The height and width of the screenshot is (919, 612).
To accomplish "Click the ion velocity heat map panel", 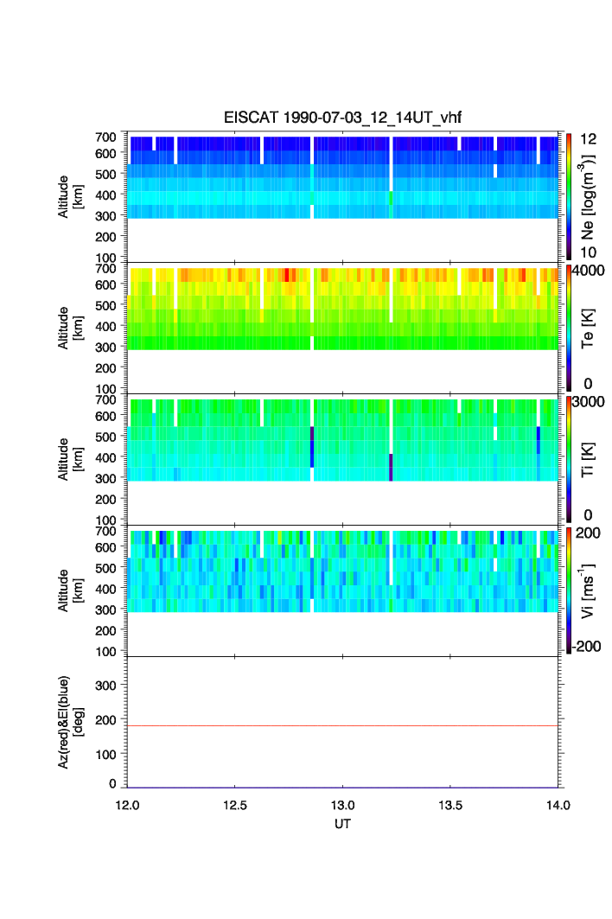I will (342, 590).
